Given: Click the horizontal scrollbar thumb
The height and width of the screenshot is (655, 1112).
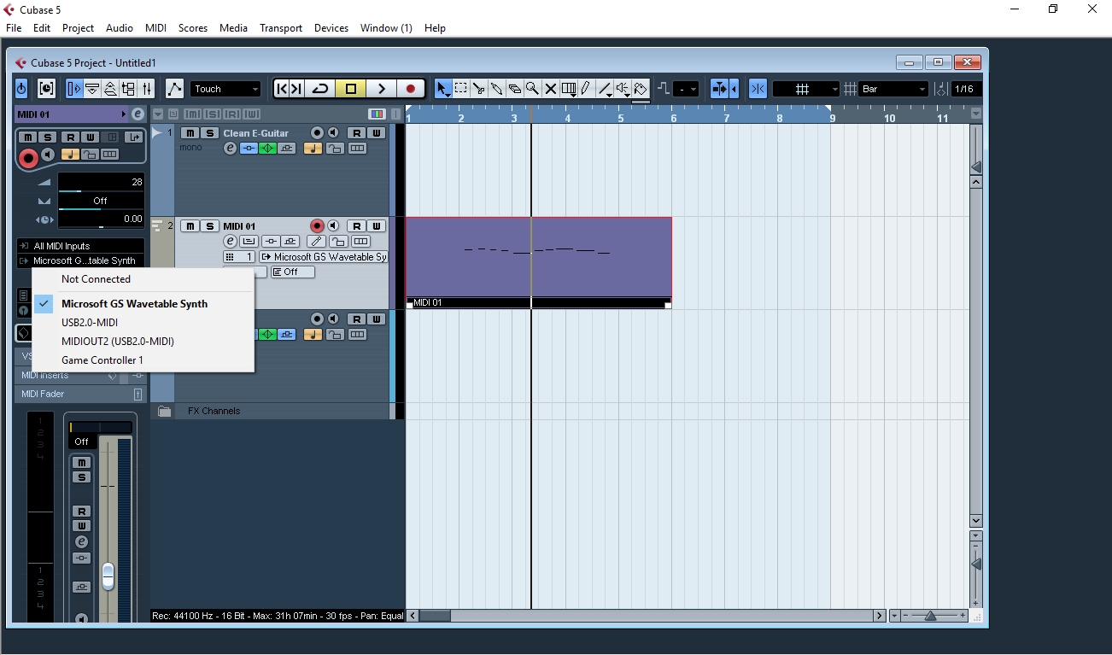Looking at the screenshot, I should pyautogui.click(x=435, y=616).
